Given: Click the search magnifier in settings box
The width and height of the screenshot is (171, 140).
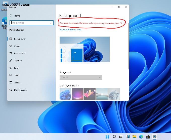Looking at the screenshot, I should (51, 23).
